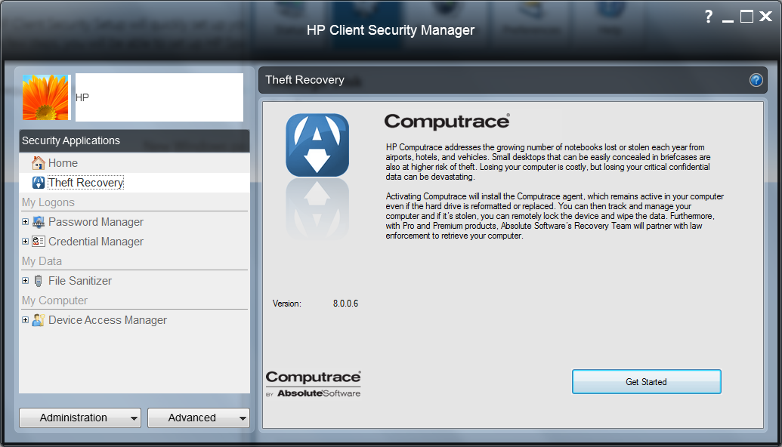The image size is (782, 447).
Task: Click the My Logons section label
Action: 48,202
